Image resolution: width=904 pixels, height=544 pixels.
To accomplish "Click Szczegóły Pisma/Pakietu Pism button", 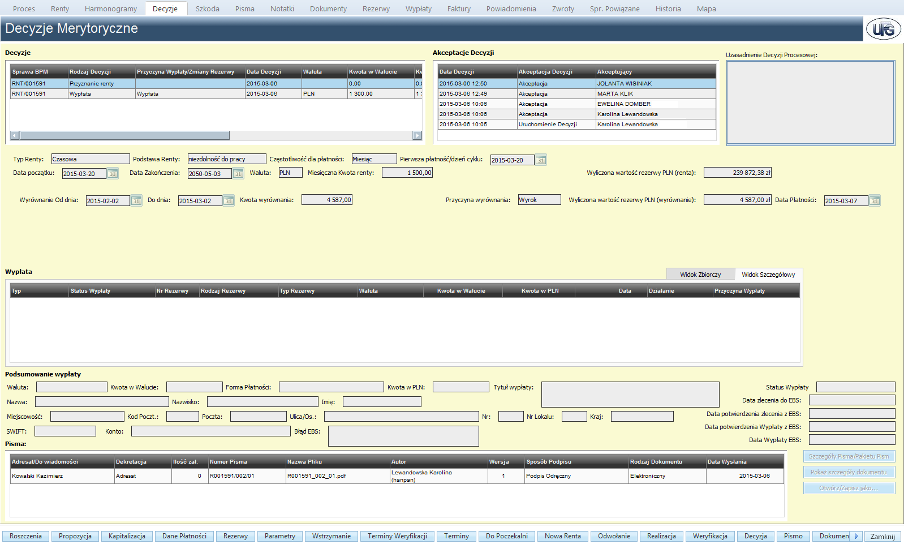I will pos(849,456).
